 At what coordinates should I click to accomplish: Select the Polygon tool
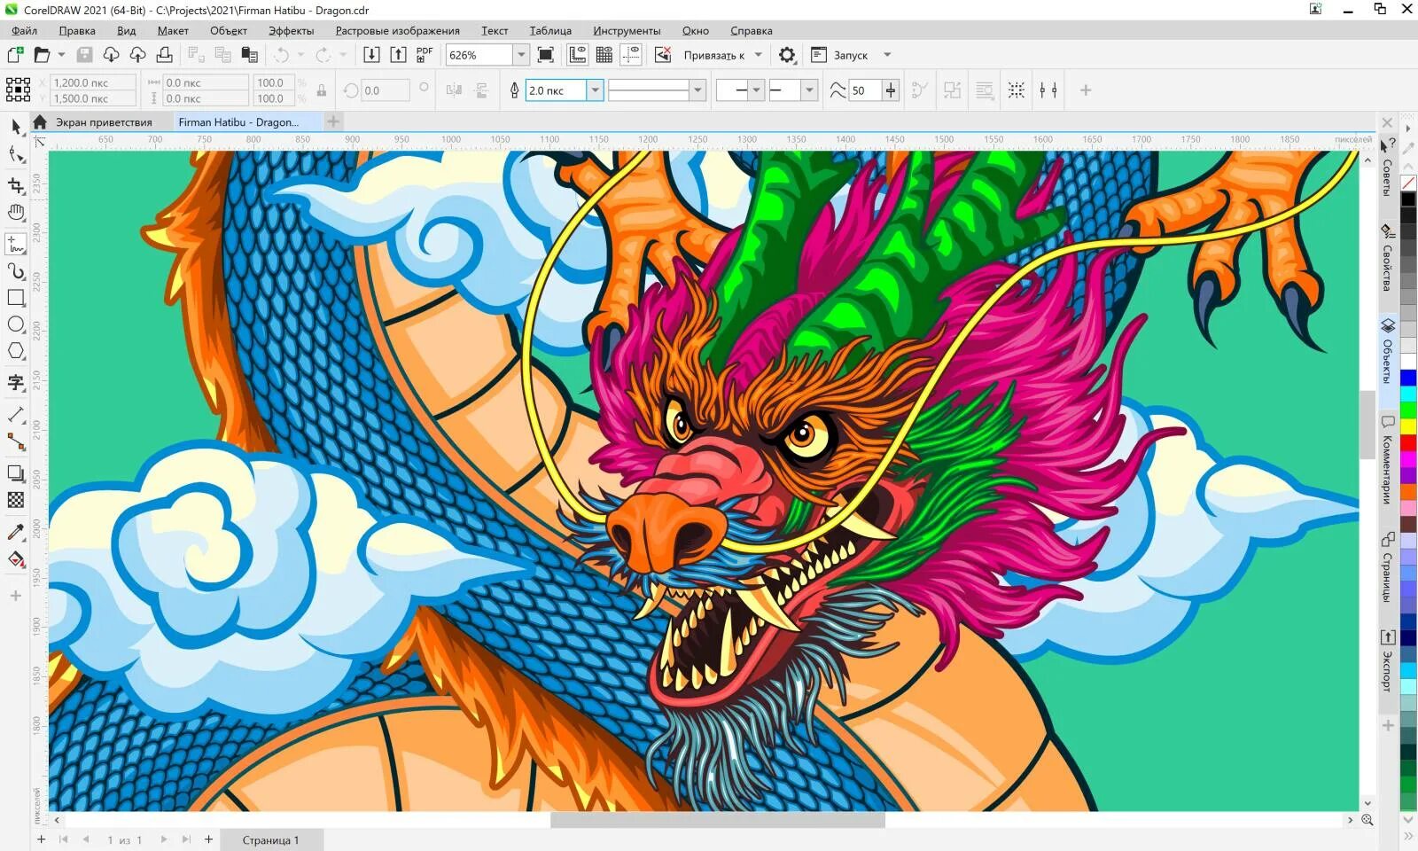point(16,351)
